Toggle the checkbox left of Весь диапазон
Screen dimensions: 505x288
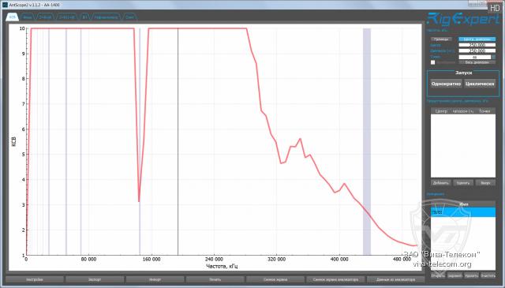[433, 62]
